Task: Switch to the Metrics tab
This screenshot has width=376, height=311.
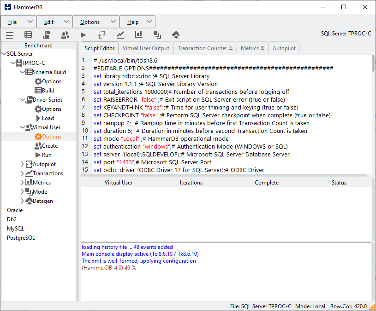Action: [x=252, y=48]
